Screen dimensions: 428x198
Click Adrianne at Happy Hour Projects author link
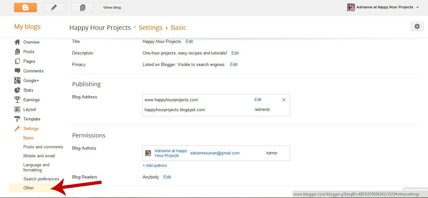171,153
